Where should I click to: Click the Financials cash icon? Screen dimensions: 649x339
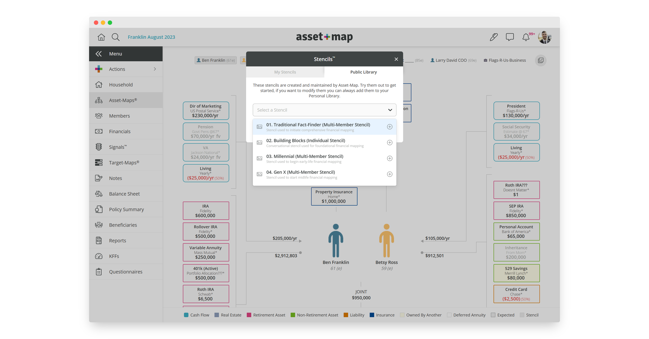(99, 131)
